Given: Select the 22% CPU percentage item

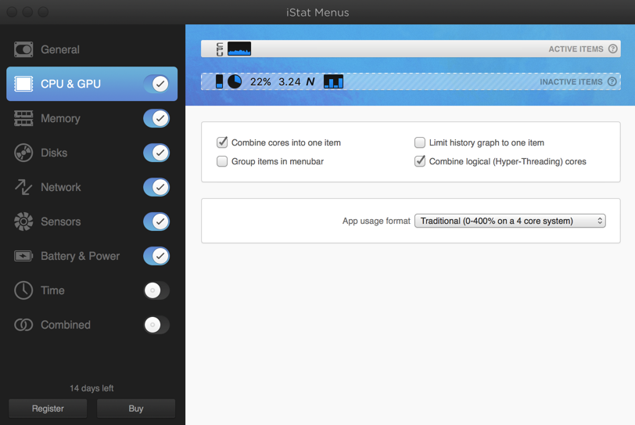Looking at the screenshot, I should (260, 82).
